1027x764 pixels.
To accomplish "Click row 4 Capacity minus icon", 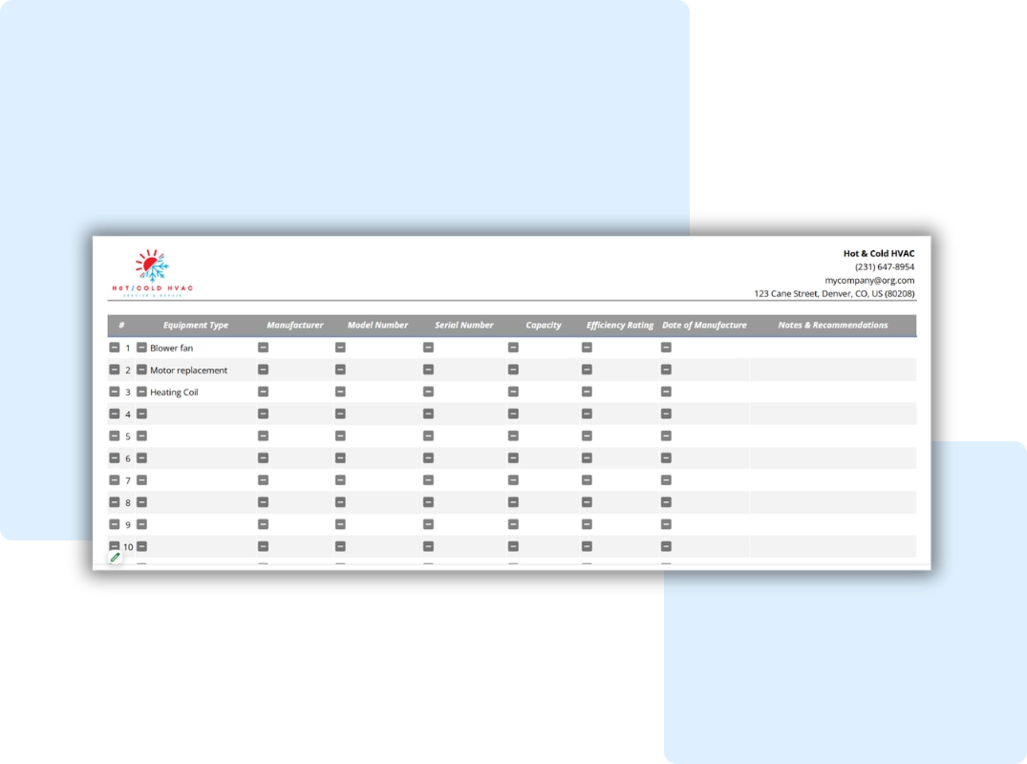I will click(513, 414).
